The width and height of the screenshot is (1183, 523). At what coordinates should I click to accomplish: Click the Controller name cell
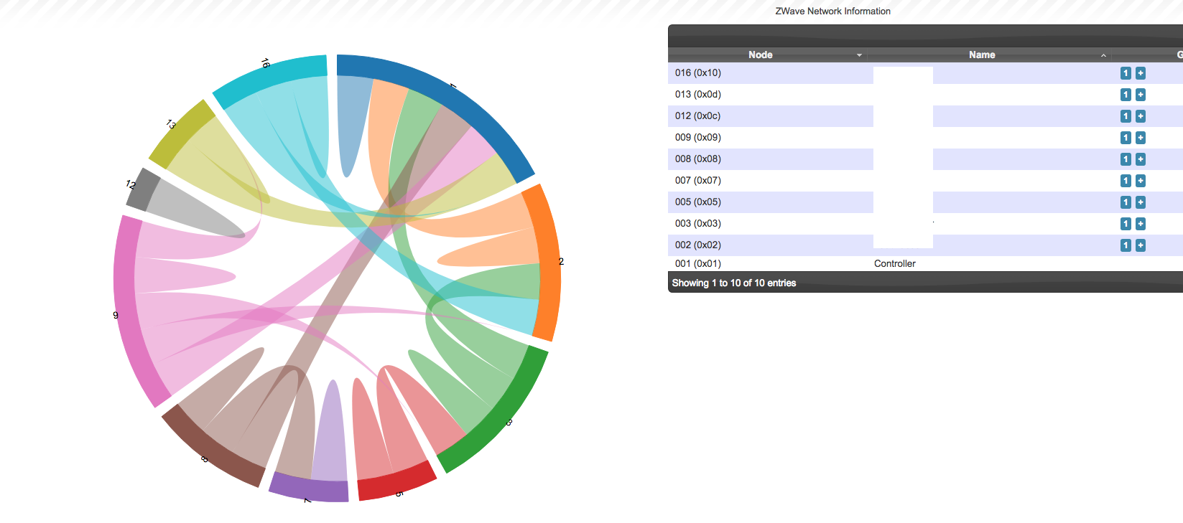(x=895, y=263)
